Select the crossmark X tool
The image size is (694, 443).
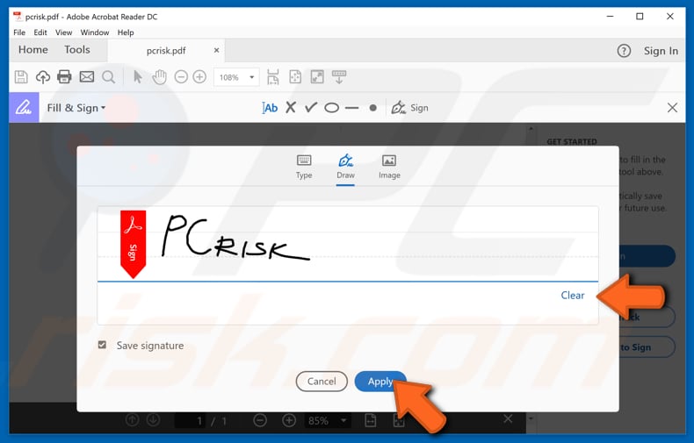[x=291, y=107]
